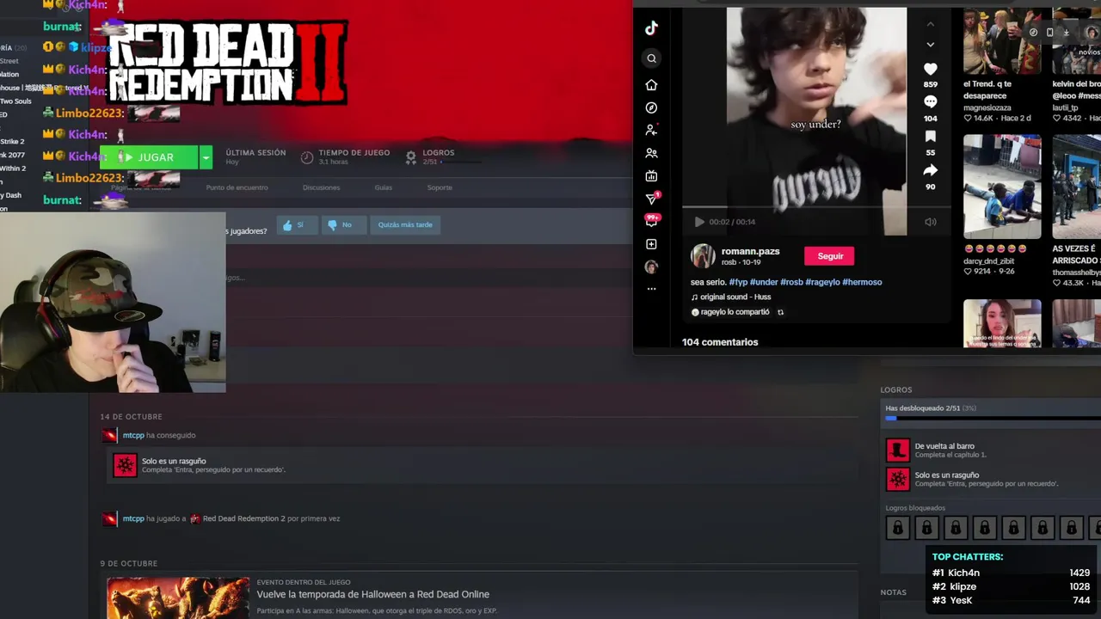
Task: Open the Soporte tab
Action: pyautogui.click(x=440, y=187)
